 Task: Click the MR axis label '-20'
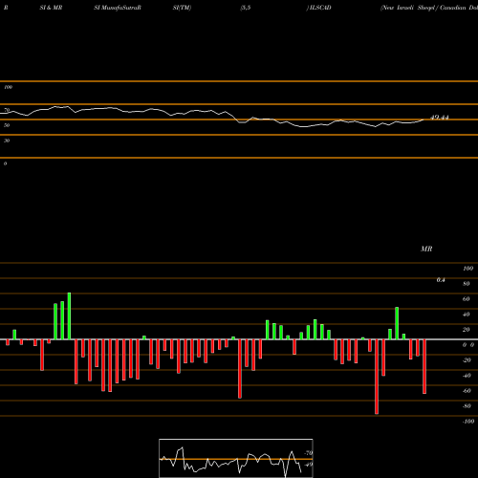coord(467,360)
